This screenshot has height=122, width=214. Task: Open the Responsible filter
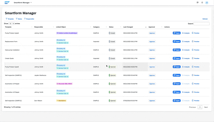(x=29, y=19)
